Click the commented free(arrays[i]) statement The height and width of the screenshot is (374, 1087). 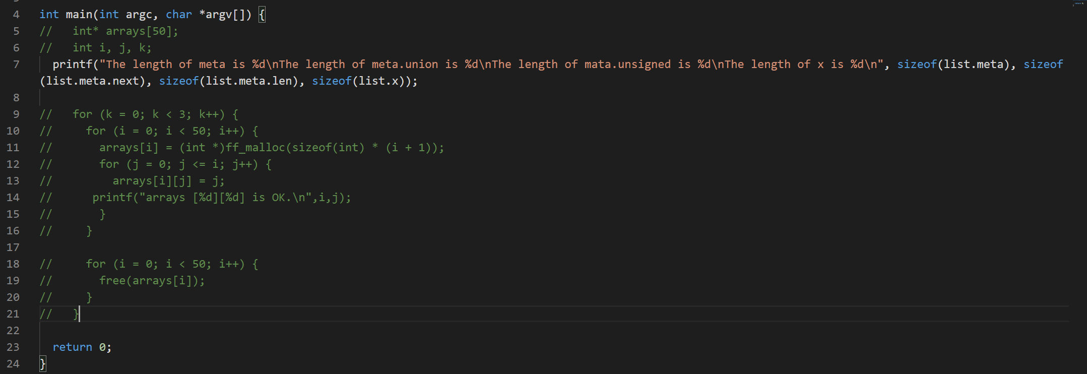point(151,281)
